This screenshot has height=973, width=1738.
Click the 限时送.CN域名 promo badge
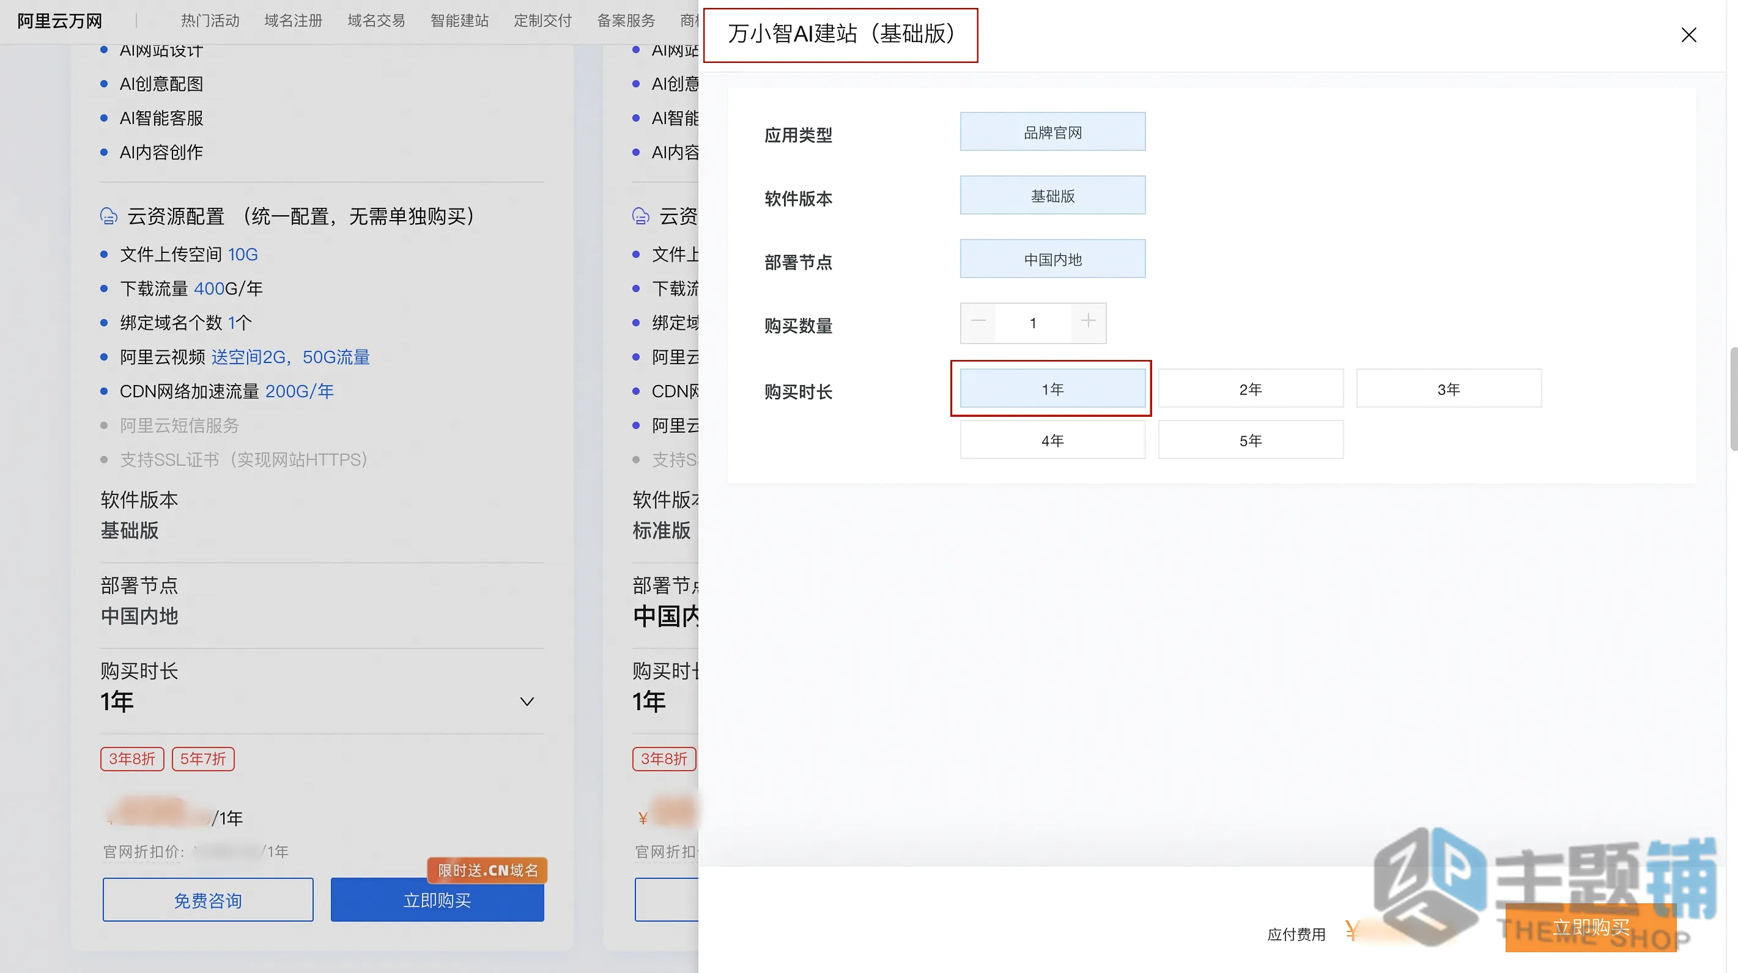point(487,870)
